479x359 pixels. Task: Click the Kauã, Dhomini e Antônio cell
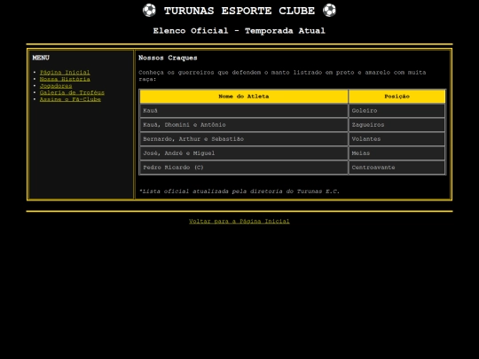(244, 125)
